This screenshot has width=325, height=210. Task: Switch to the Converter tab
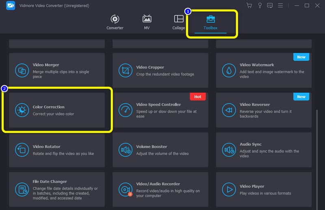(115, 22)
